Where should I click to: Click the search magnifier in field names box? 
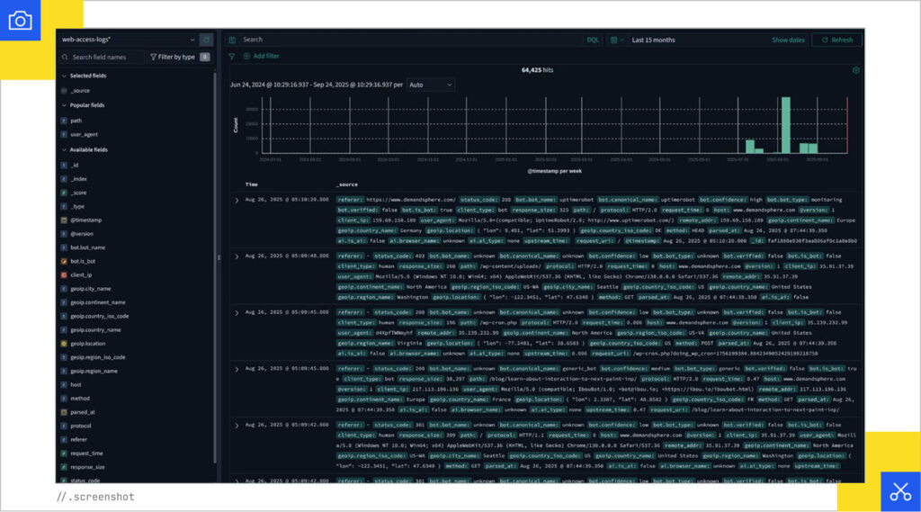pos(65,58)
